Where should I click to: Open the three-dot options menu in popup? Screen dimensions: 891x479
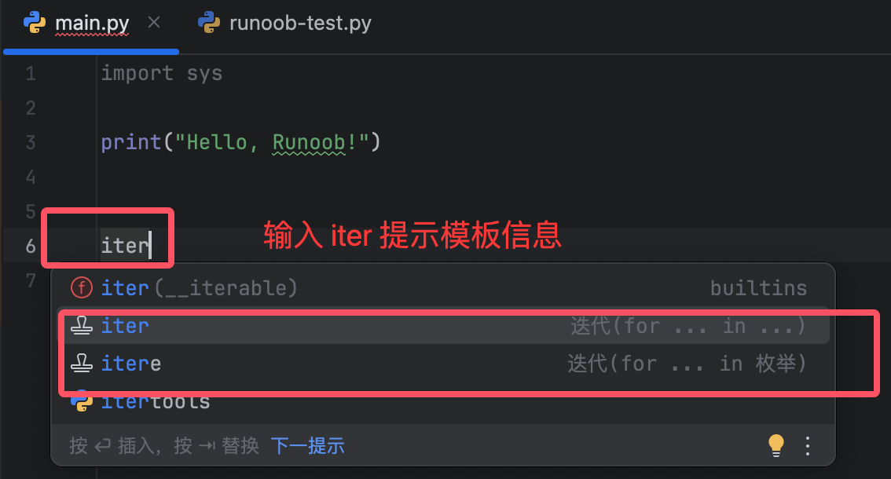808,446
